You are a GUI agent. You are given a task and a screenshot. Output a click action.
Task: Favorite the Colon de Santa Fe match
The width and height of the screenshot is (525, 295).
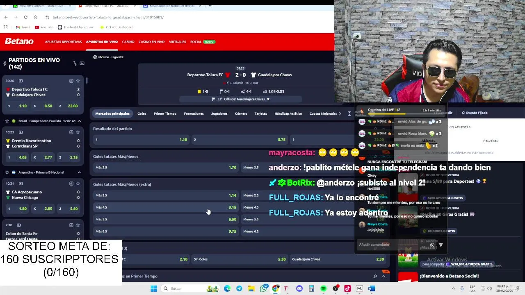[78, 225]
